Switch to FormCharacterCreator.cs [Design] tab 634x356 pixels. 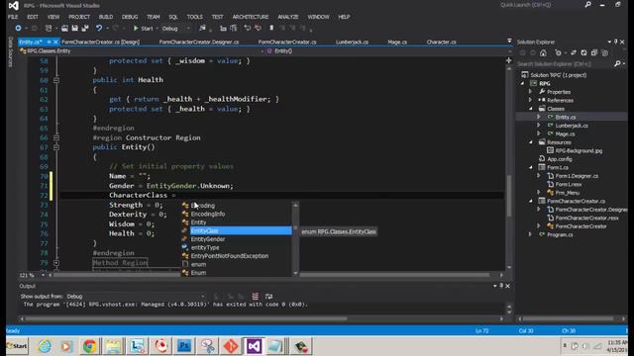point(101,42)
